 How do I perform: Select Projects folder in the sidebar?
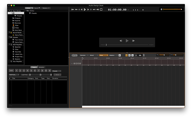click(x=16, y=18)
